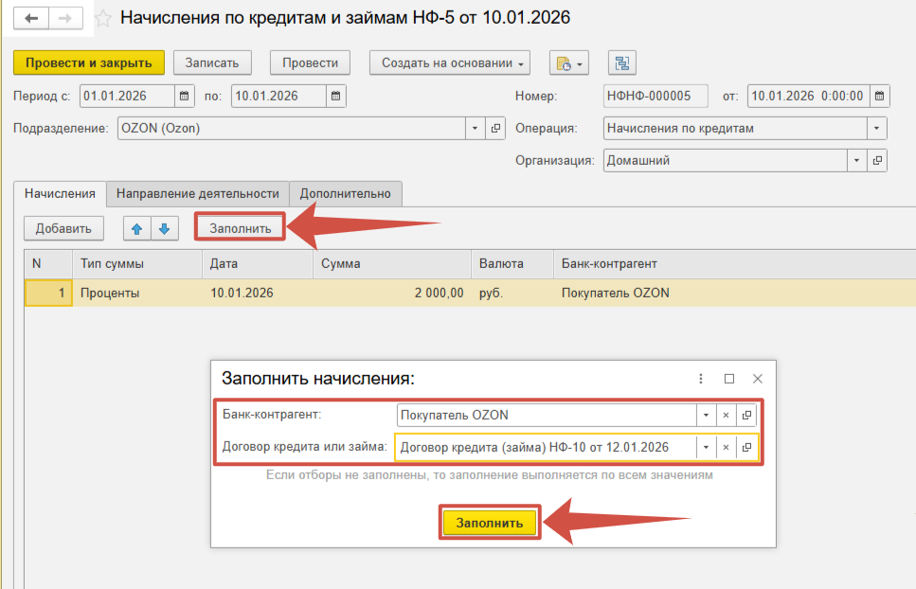This screenshot has height=589, width=916.
Task: Open dialog's more options menu
Action: pyautogui.click(x=701, y=378)
